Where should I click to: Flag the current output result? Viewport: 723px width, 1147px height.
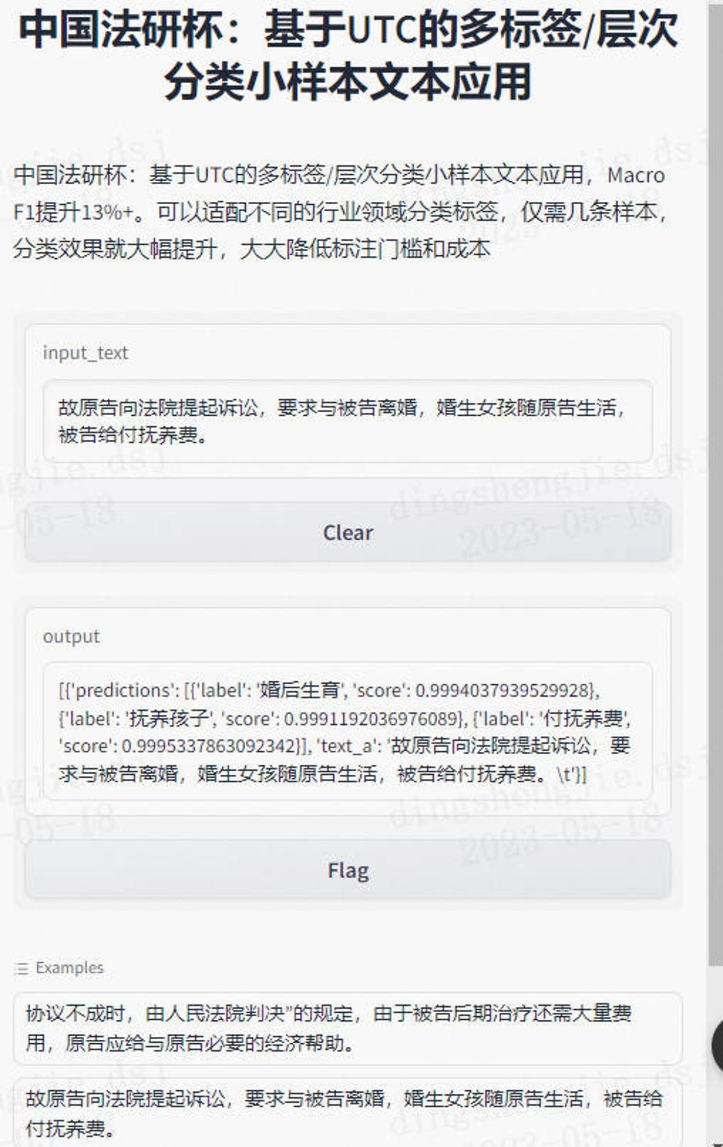tap(348, 870)
